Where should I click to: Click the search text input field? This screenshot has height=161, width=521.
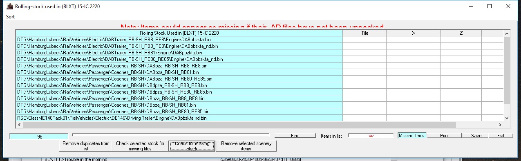click(171, 136)
